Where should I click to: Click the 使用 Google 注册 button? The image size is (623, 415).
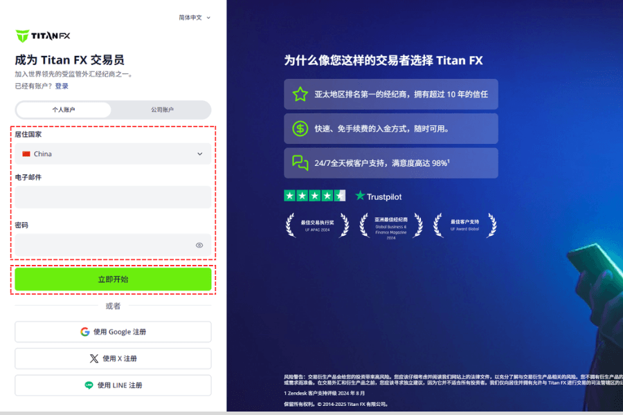pyautogui.click(x=113, y=331)
